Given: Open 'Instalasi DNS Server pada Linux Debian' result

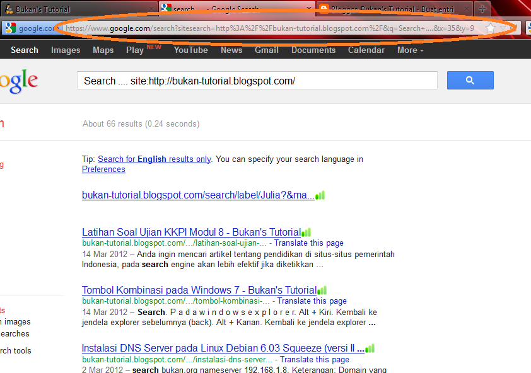Looking at the screenshot, I should tap(223, 348).
